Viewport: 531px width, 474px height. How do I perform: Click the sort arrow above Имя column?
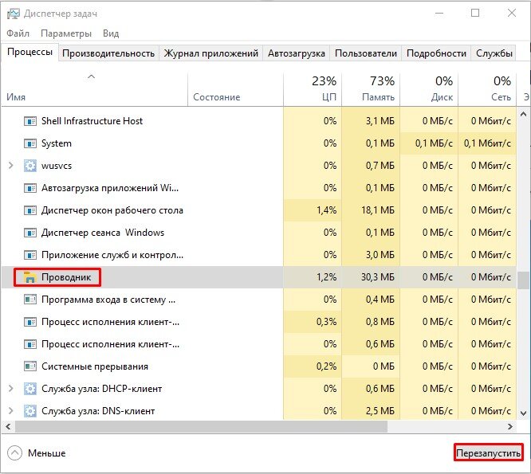pos(91,76)
